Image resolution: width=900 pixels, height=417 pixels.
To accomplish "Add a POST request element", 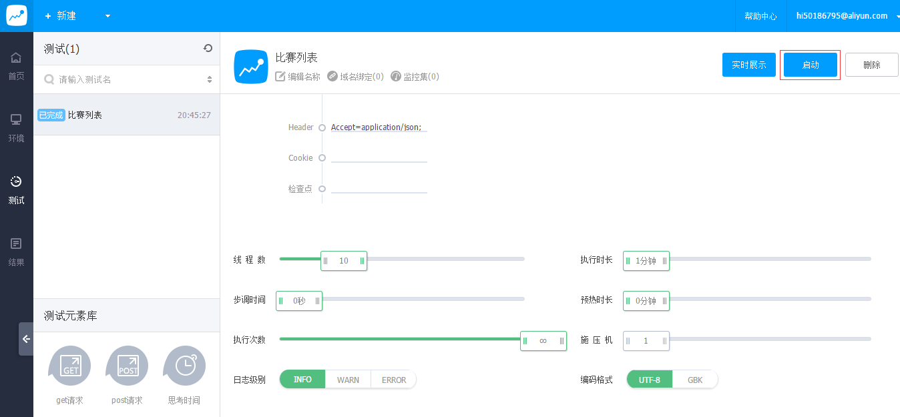I will [x=128, y=366].
